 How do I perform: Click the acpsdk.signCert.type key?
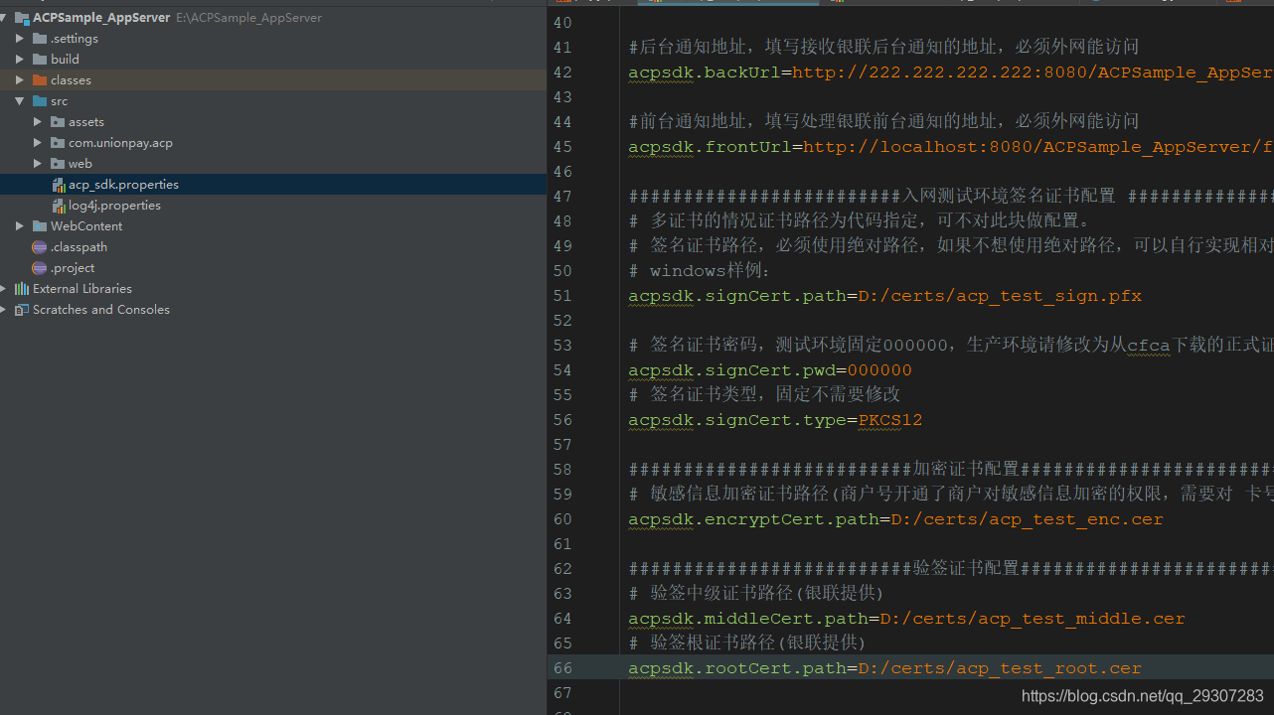click(x=737, y=420)
